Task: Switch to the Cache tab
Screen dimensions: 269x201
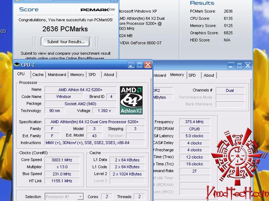Action: click(x=38, y=75)
